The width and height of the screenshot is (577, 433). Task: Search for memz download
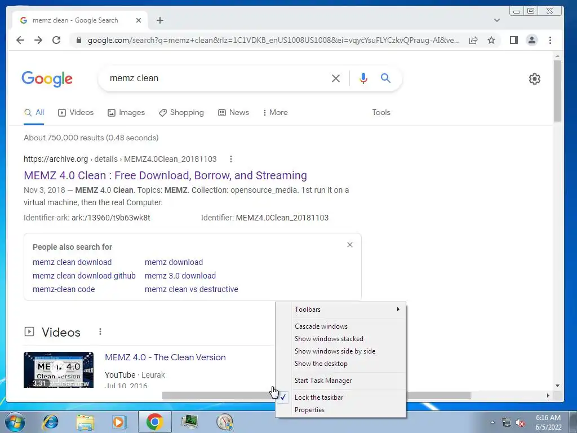(174, 262)
